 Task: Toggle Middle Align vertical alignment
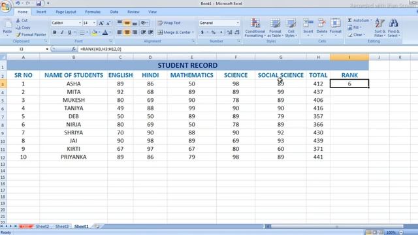(x=127, y=23)
